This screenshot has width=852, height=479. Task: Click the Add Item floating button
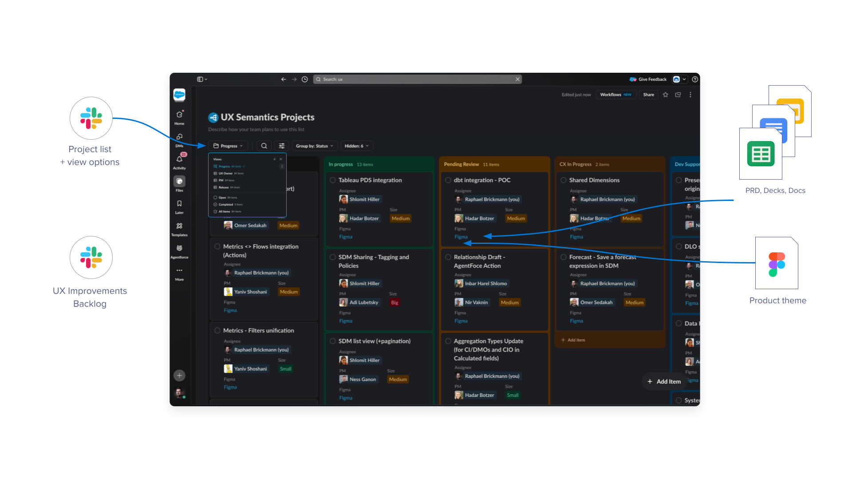(x=664, y=381)
